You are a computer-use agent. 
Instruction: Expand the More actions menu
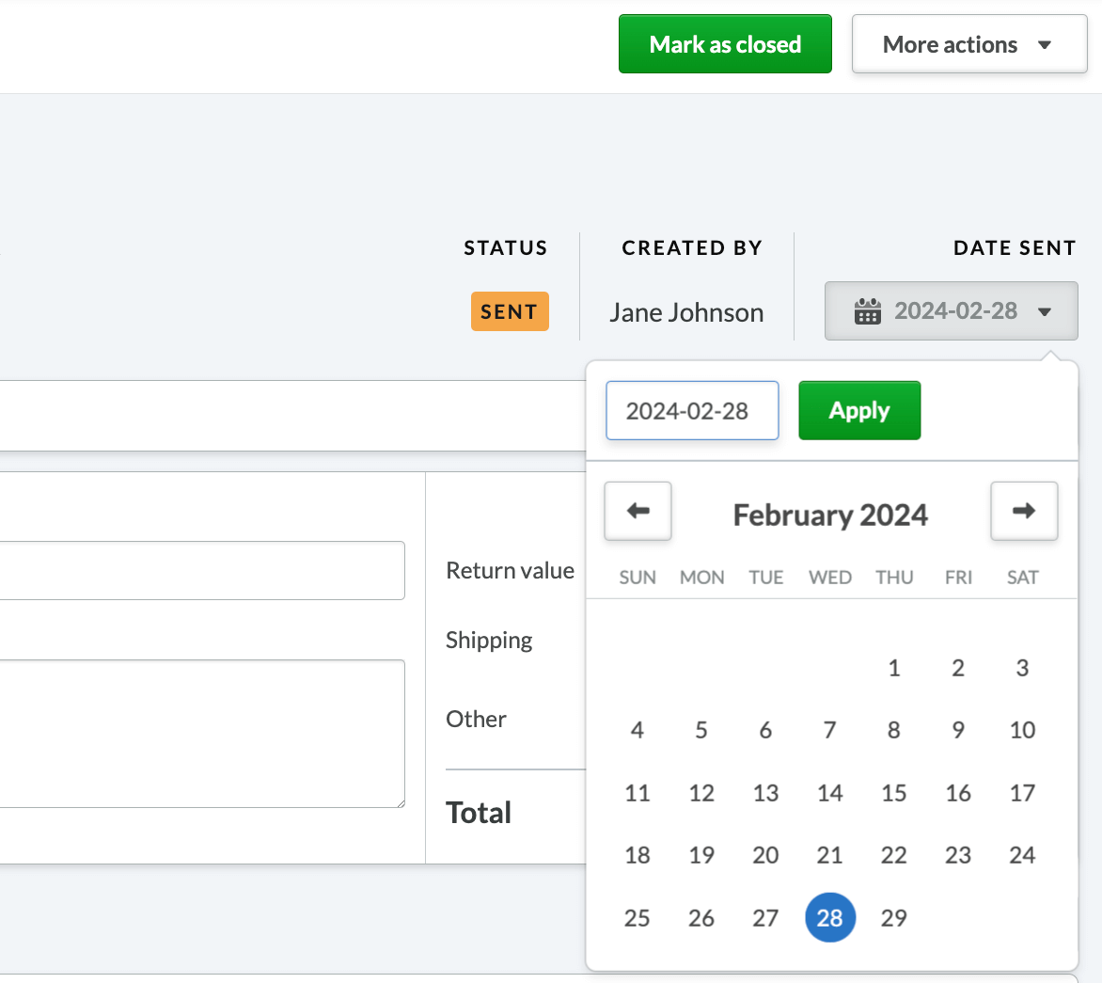tap(968, 43)
